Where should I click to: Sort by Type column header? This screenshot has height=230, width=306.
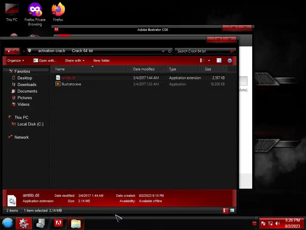tap(183, 69)
